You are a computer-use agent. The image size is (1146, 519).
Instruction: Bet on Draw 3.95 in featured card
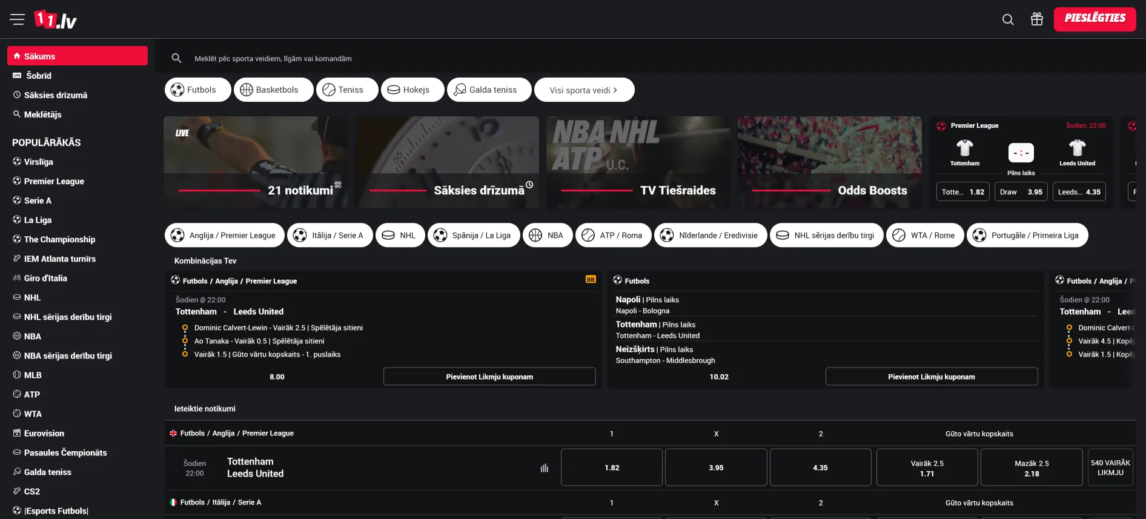pyautogui.click(x=1021, y=192)
